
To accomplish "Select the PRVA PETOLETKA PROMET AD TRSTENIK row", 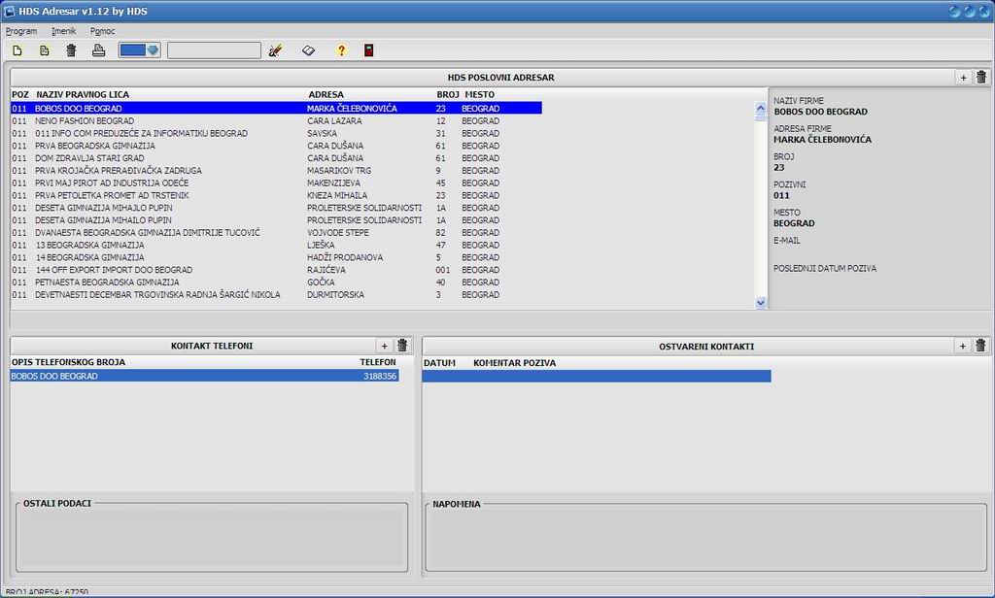I will click(276, 195).
